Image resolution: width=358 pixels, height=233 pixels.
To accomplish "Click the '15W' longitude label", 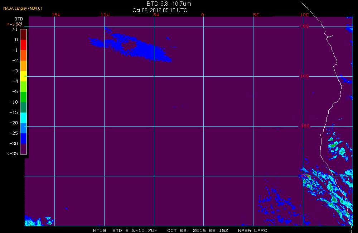I will point(56,15).
